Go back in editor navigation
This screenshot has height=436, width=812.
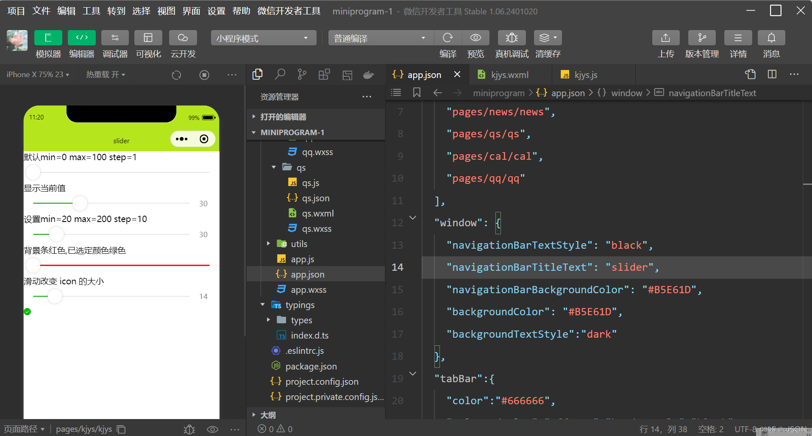(x=437, y=92)
